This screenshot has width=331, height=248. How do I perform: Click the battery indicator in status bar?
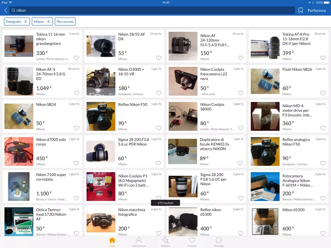[326, 3]
